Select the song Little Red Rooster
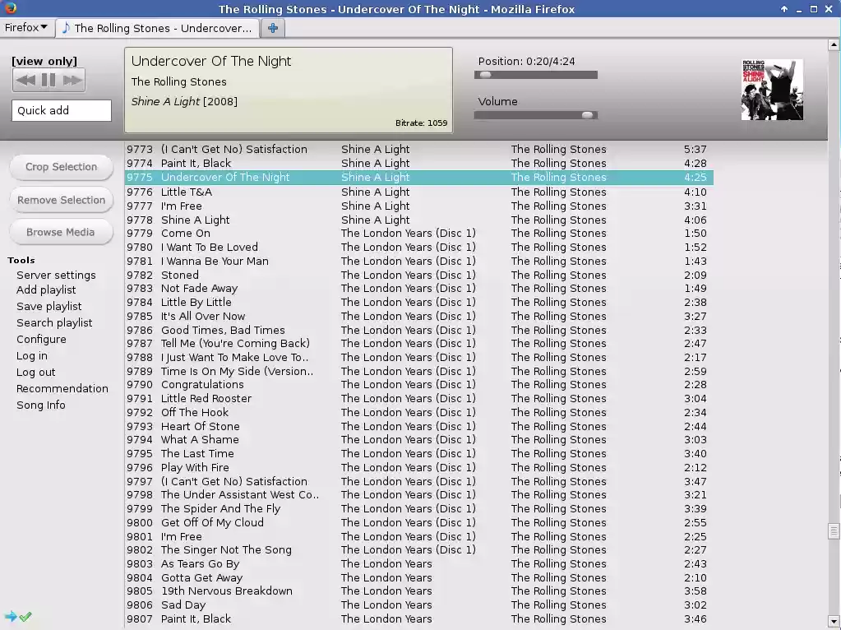The width and height of the screenshot is (841, 630). 206,399
